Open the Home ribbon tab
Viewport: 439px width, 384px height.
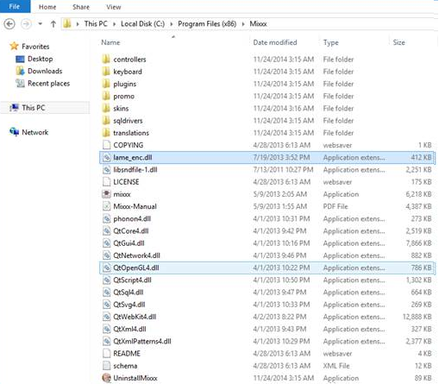coord(47,7)
